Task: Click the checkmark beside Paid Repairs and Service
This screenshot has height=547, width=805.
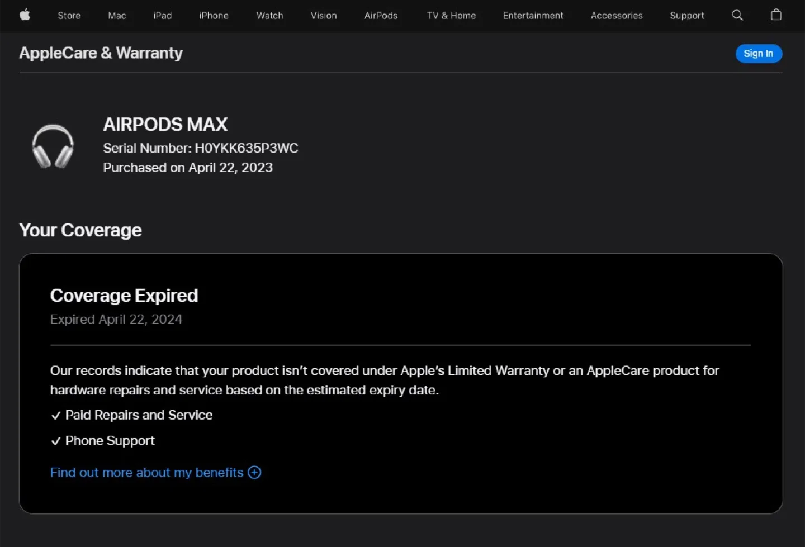Action: (56, 415)
